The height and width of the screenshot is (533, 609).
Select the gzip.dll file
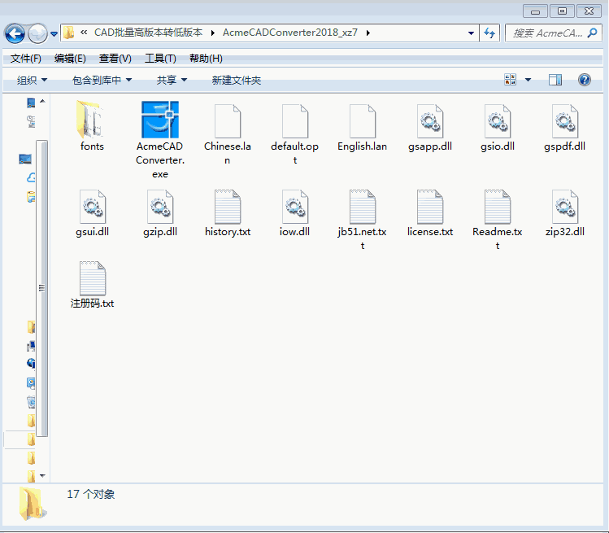tap(160, 212)
